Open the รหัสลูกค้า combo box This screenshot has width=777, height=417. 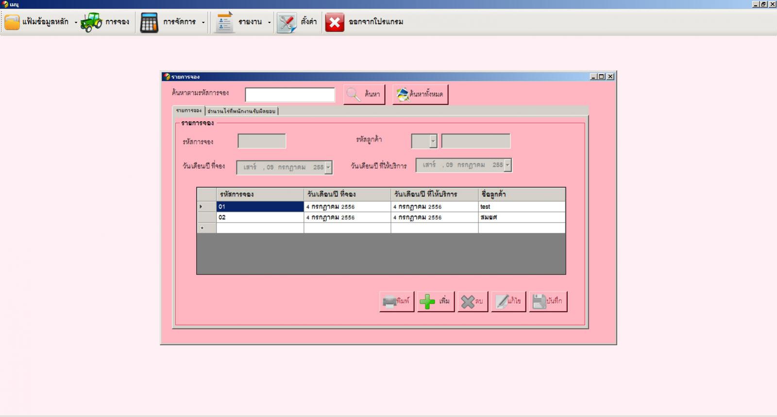[x=433, y=141]
